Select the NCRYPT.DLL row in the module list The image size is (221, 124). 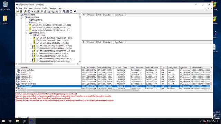pos(113,75)
